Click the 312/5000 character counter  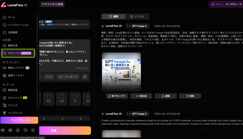tap(80, 68)
